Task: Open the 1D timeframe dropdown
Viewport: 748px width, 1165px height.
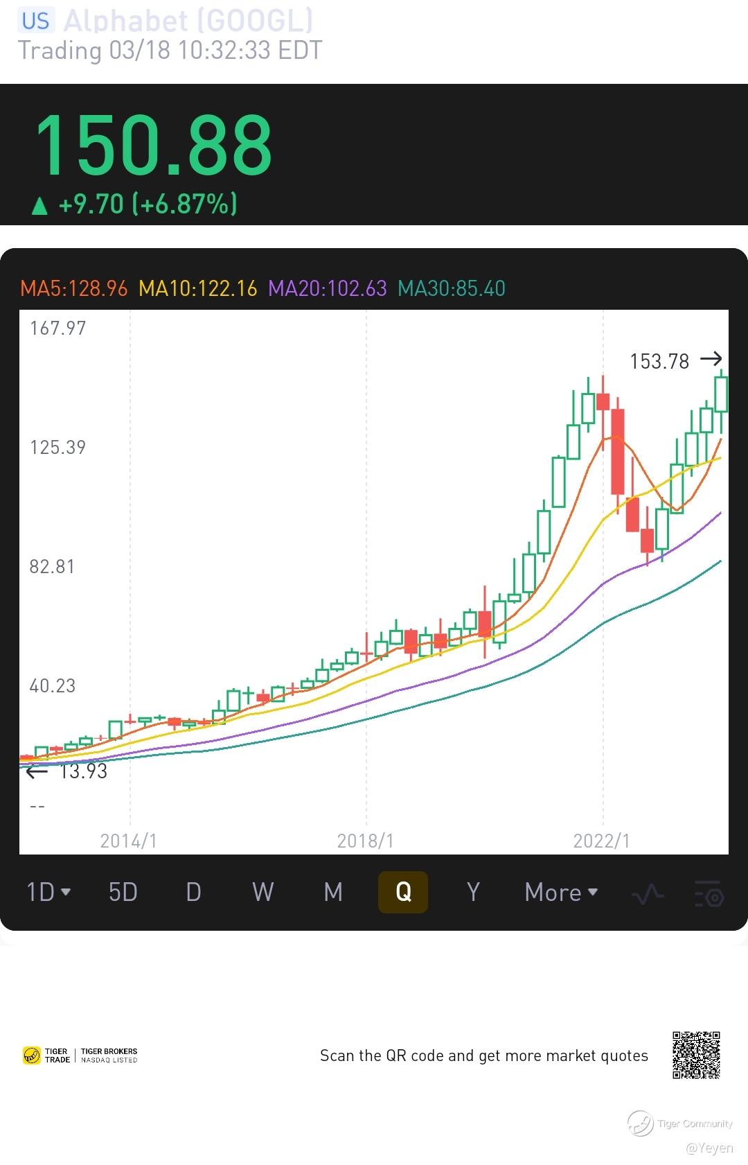Action: [x=48, y=892]
